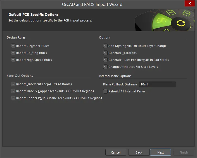This screenshot has height=158, width=197.
Task: Uncheck Import Clearance Rules checkbox
Action: coord(13,46)
